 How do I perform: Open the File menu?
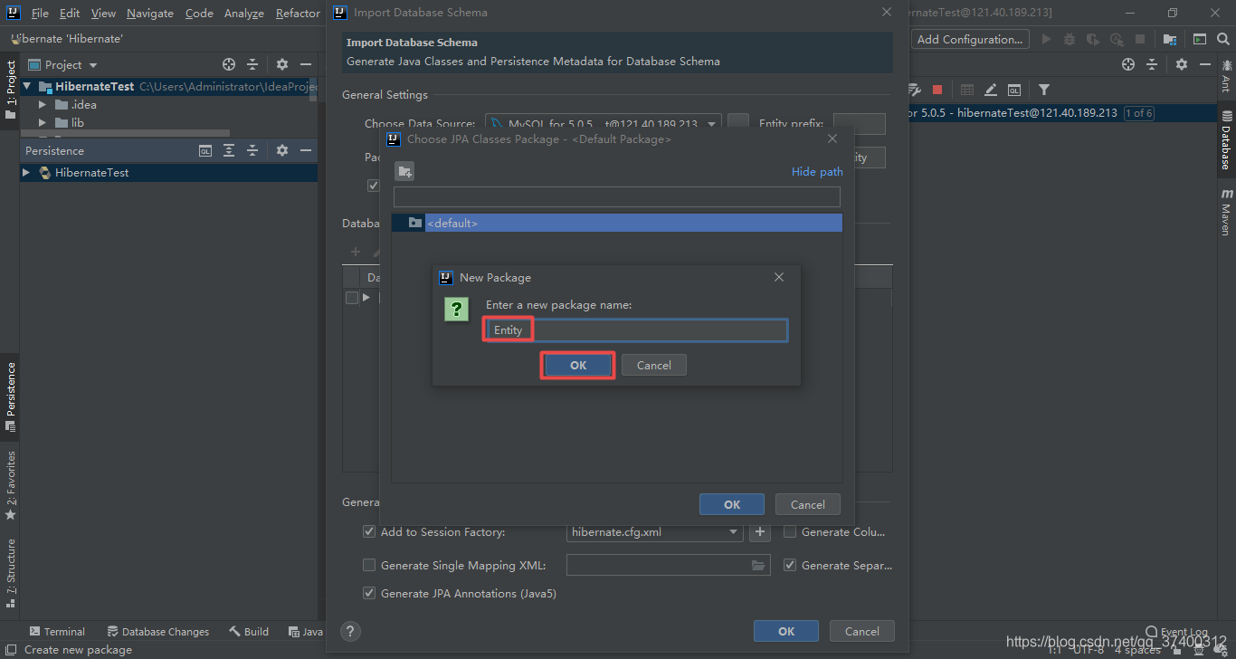(x=40, y=13)
